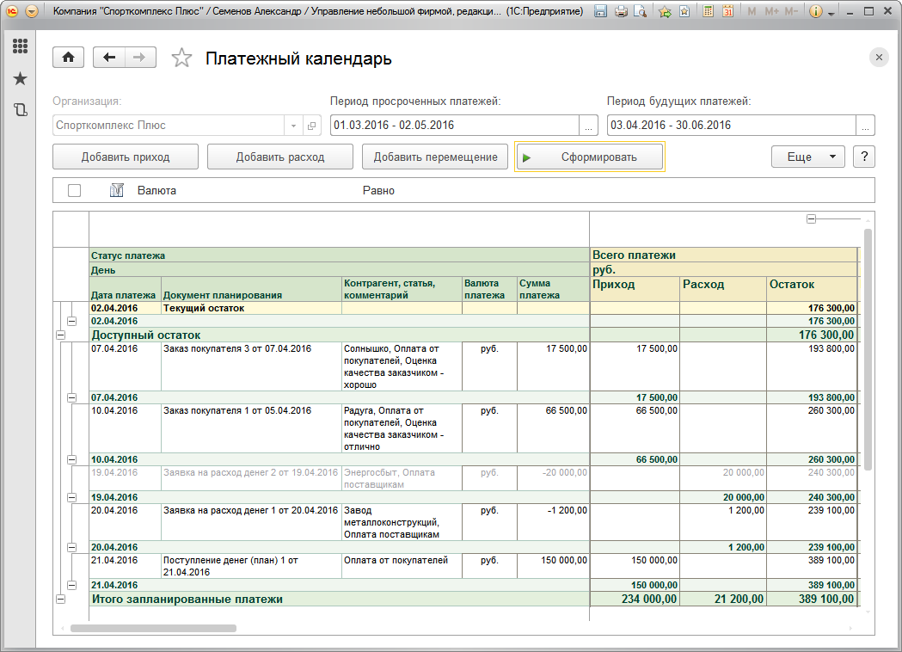The width and height of the screenshot is (902, 652).
Task: Open the Еще dropdown menu
Action: [x=808, y=157]
